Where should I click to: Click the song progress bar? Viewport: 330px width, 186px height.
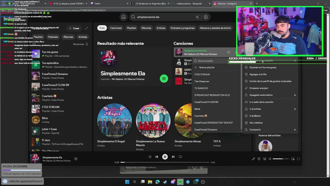pyautogui.click(x=165, y=162)
